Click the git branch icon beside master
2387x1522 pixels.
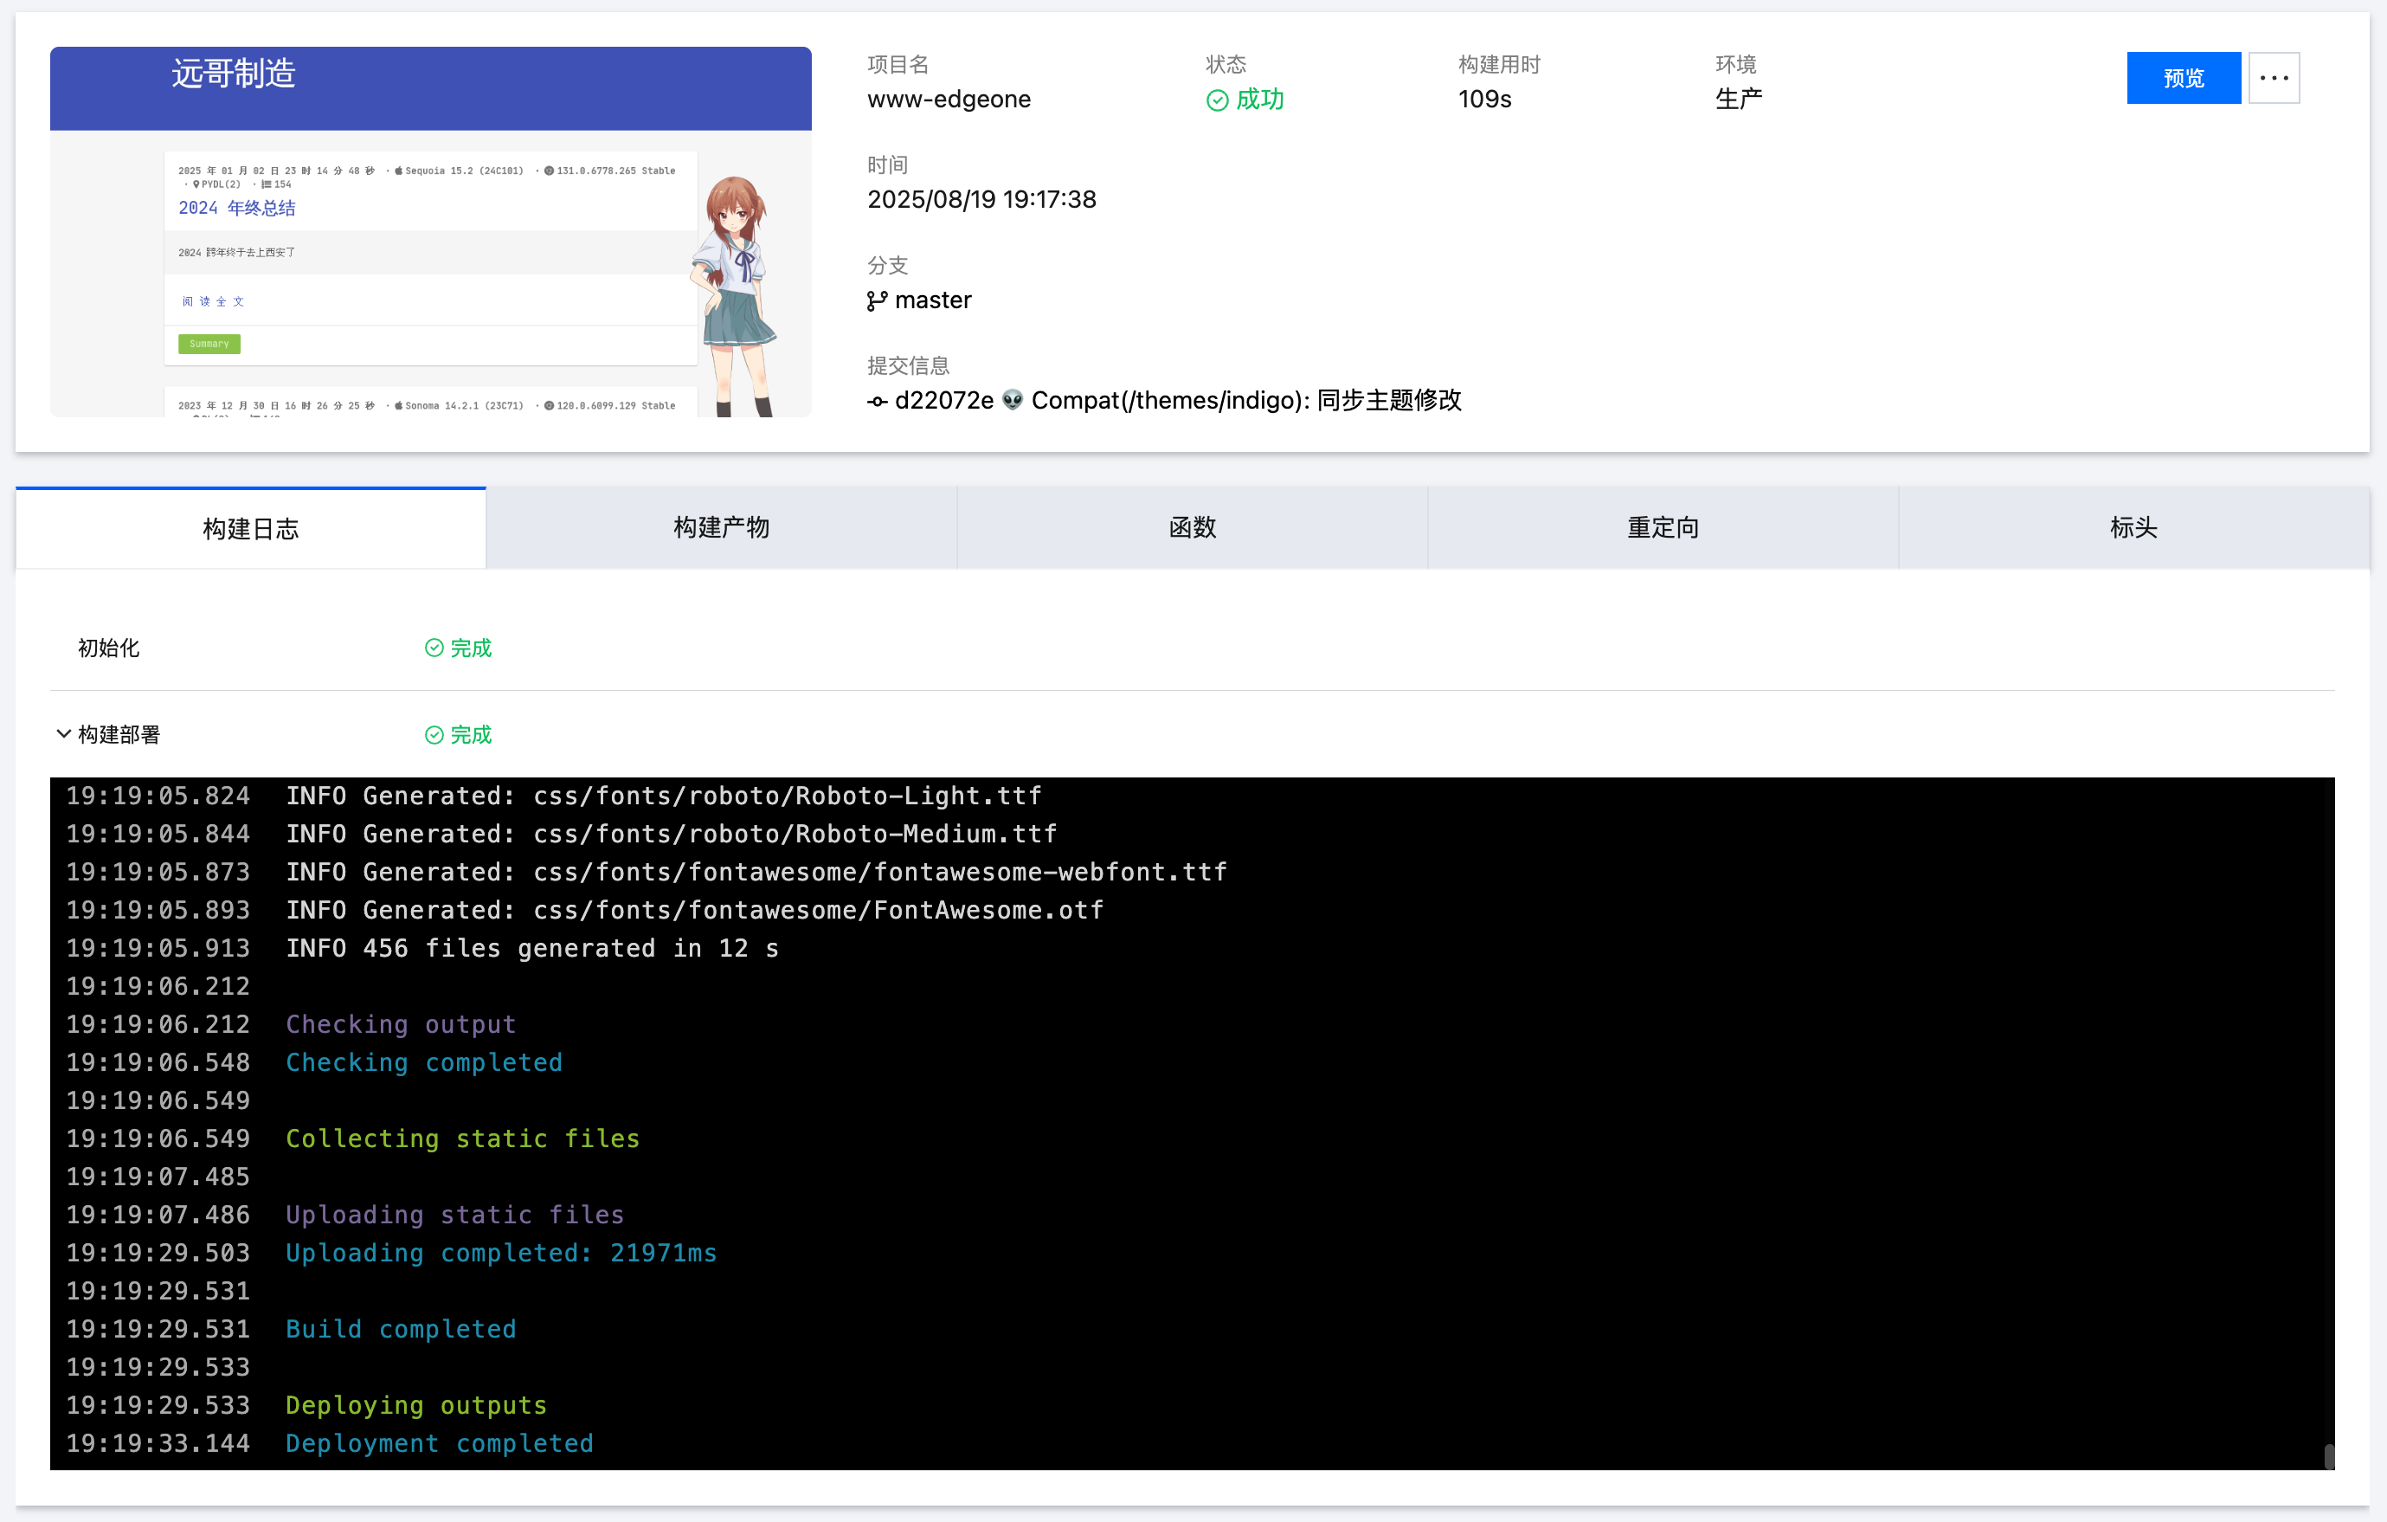coord(876,300)
